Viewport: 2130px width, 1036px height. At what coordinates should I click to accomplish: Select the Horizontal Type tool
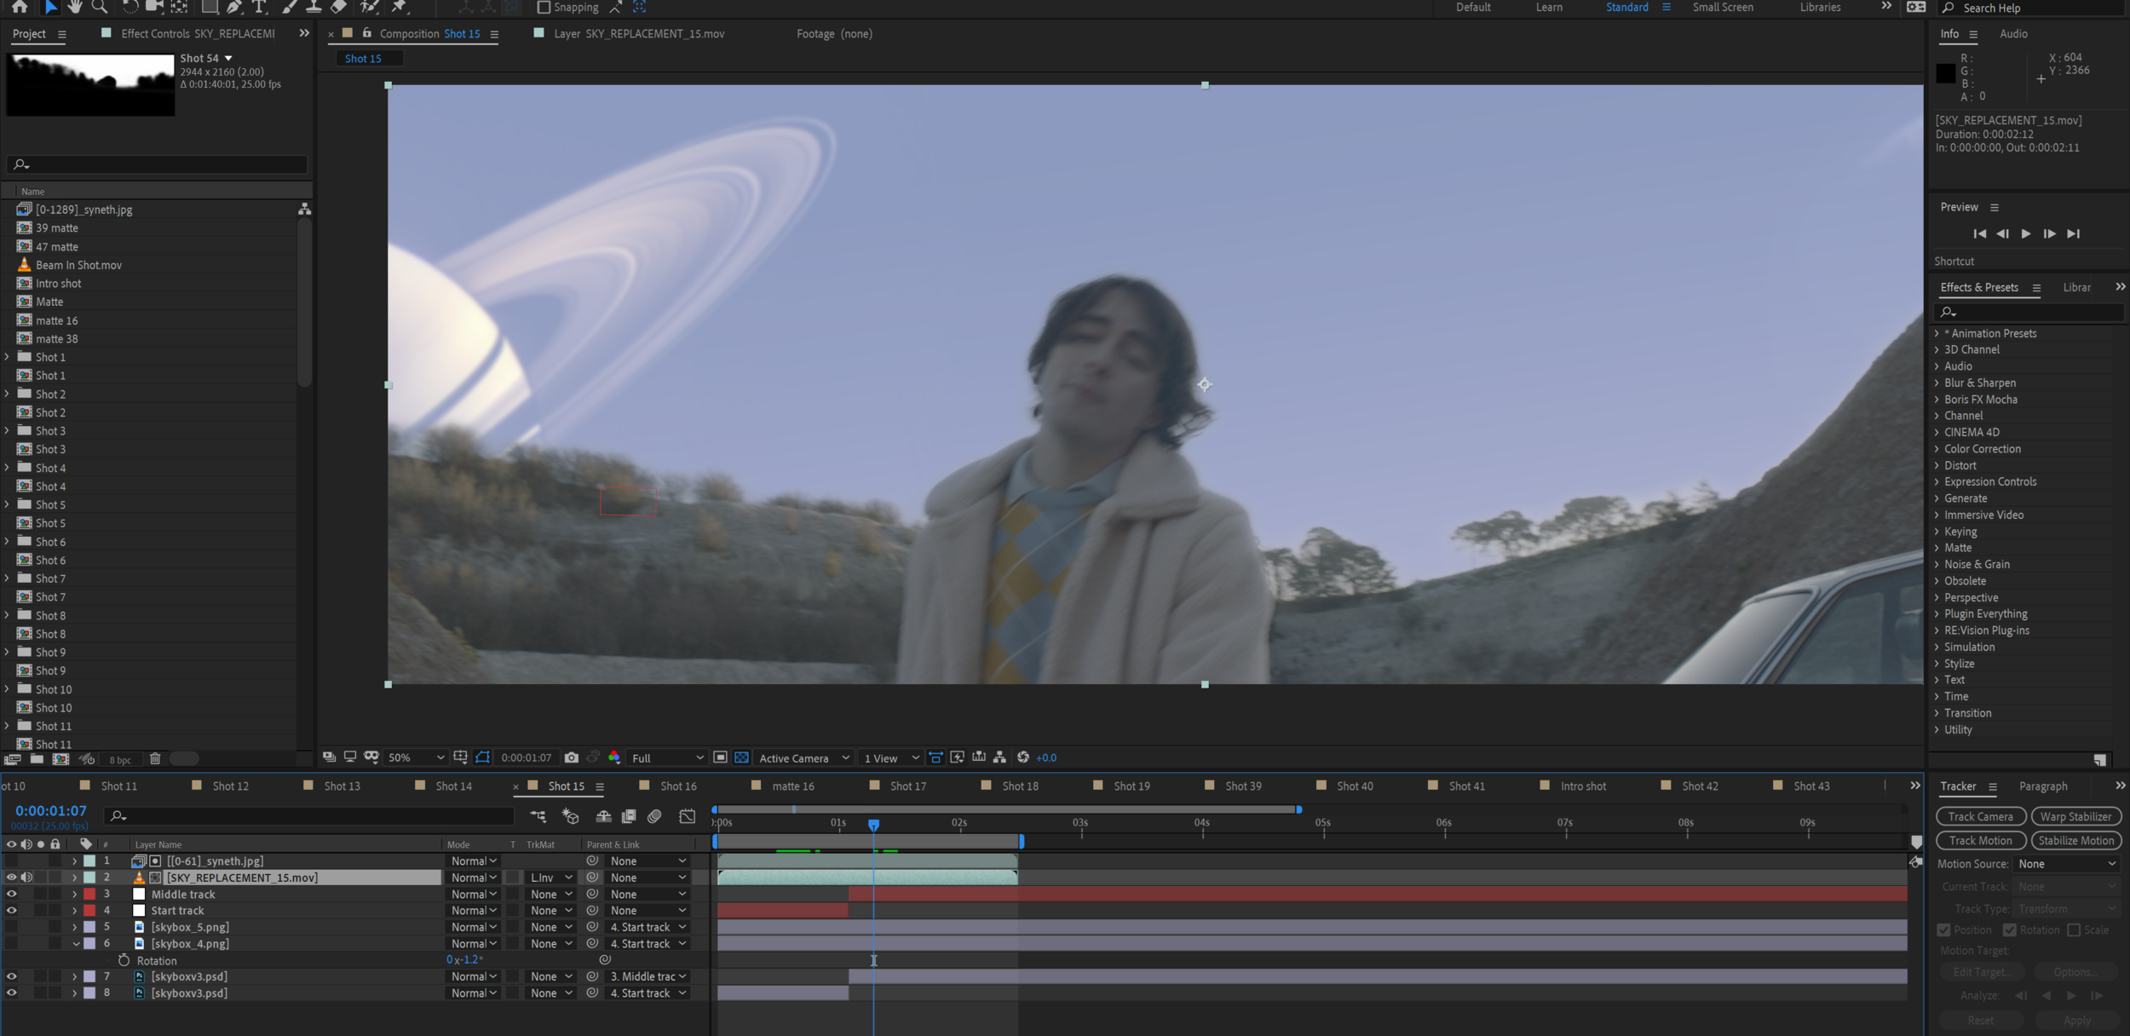260,7
